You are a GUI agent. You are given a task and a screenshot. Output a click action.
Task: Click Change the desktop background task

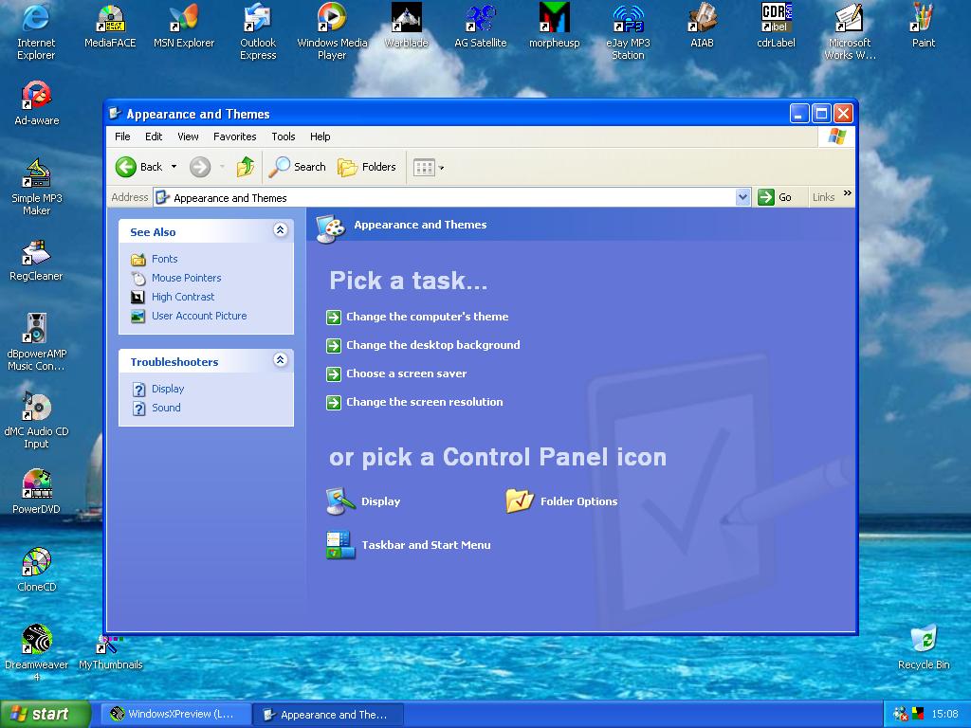click(x=432, y=345)
